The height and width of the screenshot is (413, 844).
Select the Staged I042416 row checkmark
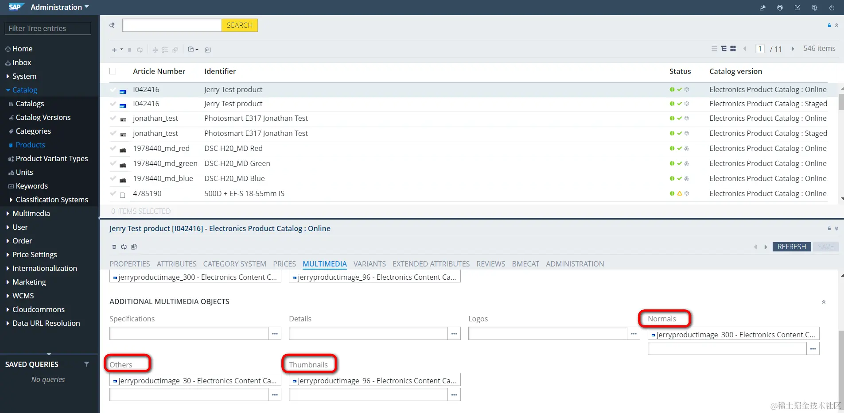point(113,104)
